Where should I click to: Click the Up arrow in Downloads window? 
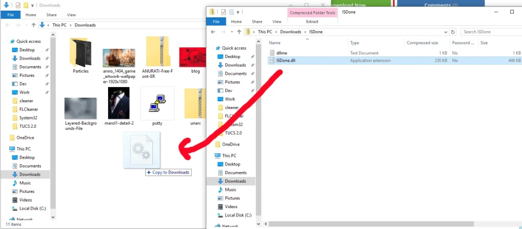click(34, 25)
